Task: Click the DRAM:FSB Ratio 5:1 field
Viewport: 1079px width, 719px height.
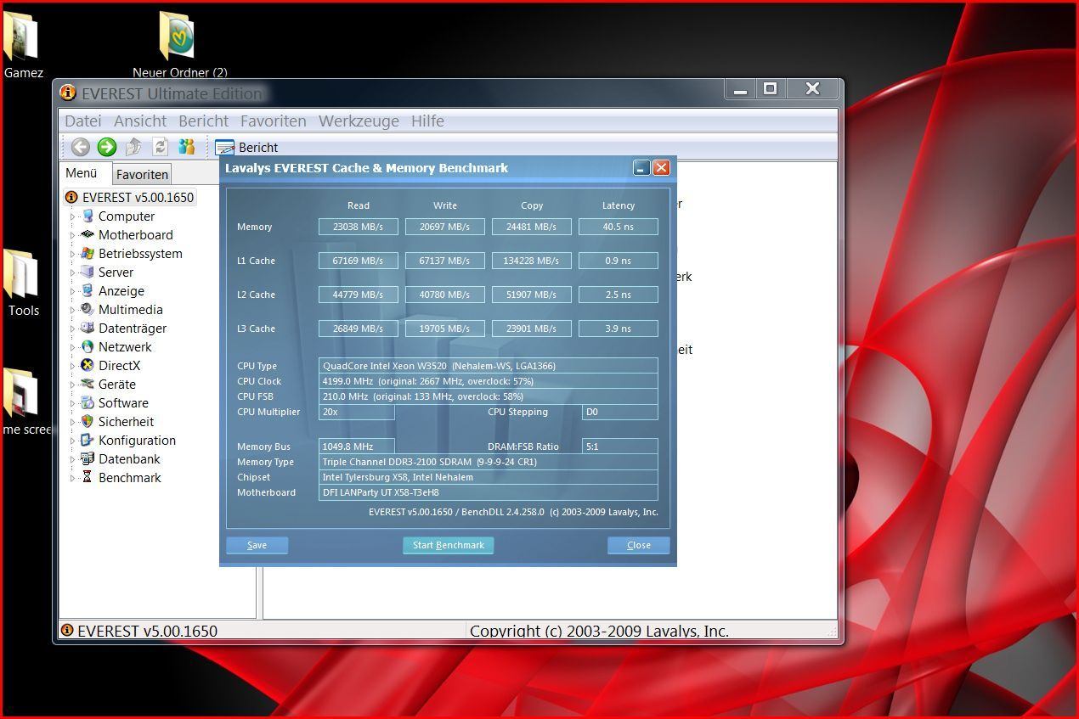Action: click(619, 447)
